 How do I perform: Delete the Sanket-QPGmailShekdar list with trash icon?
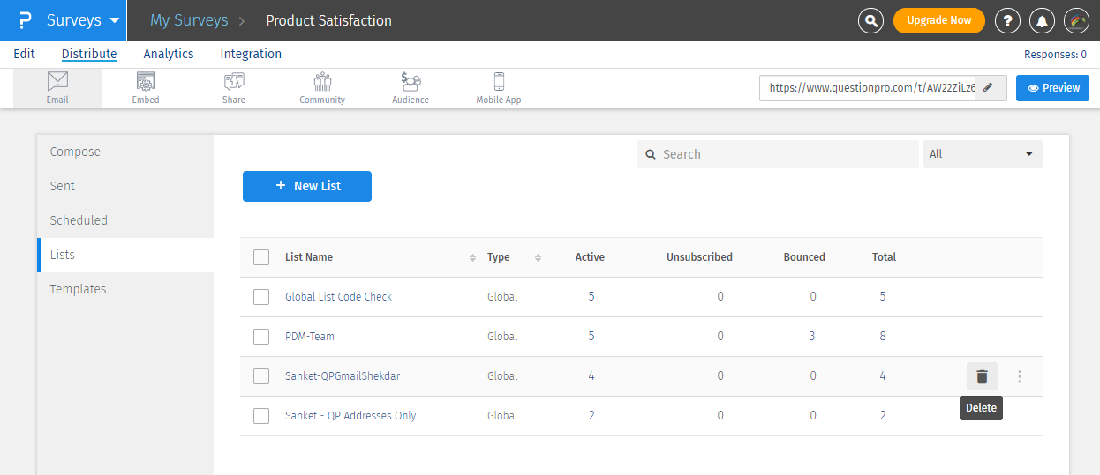tap(982, 376)
